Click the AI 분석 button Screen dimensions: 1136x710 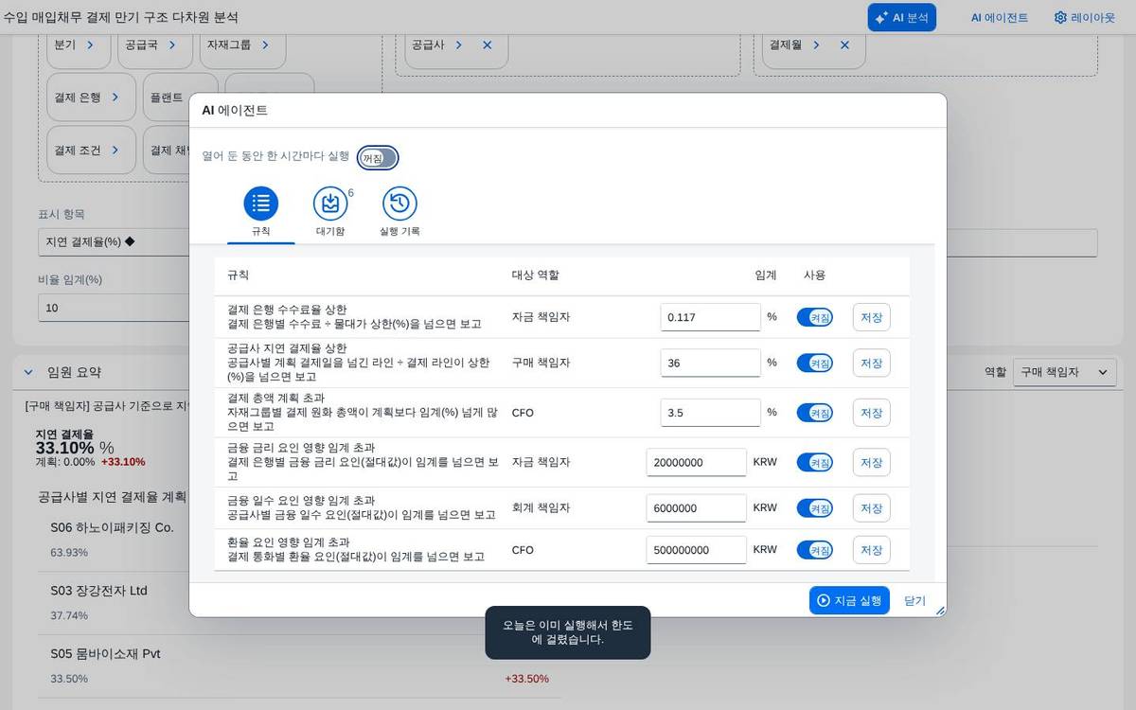pyautogui.click(x=901, y=17)
